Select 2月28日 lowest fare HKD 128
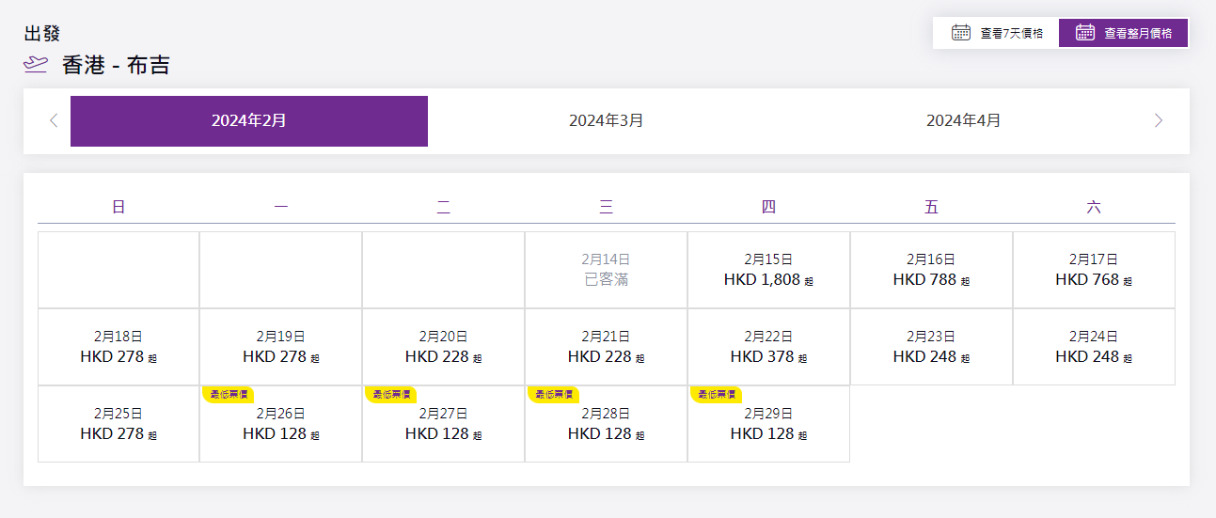This screenshot has height=518, width=1216. (606, 425)
